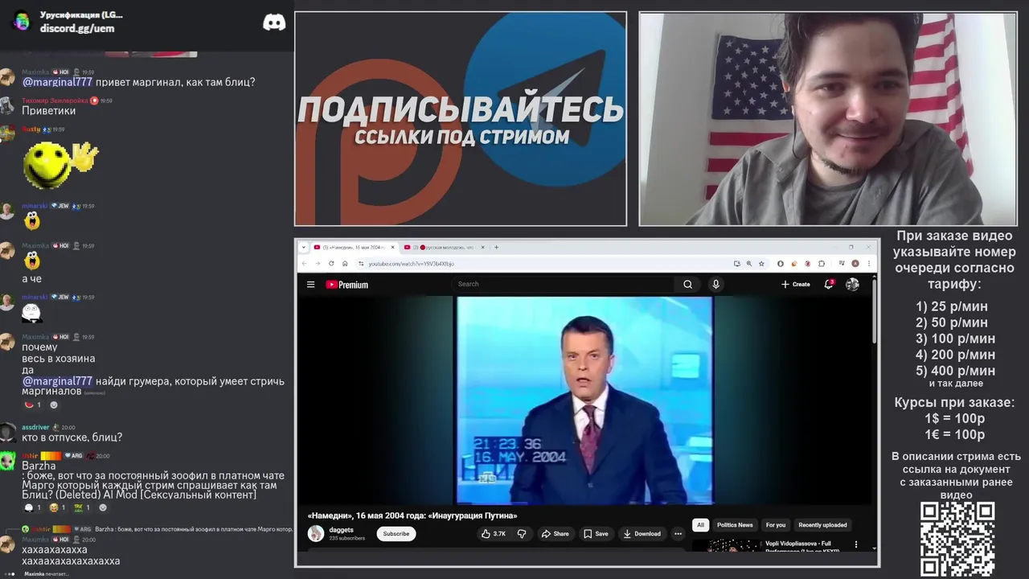The width and height of the screenshot is (1029, 579).
Task: Click @marginal777 mention in найди грумера message
Action: 57,381
